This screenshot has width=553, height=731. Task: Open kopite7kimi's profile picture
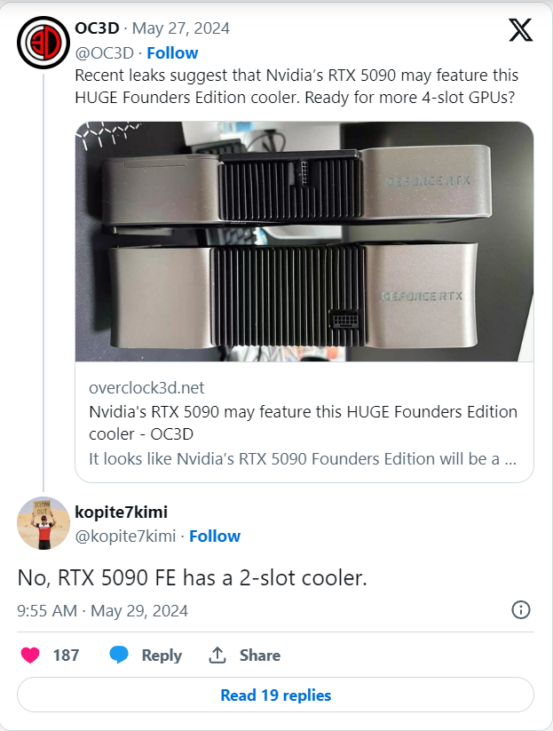pos(43,523)
